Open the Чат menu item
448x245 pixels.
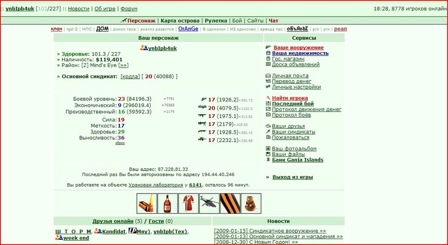(274, 21)
